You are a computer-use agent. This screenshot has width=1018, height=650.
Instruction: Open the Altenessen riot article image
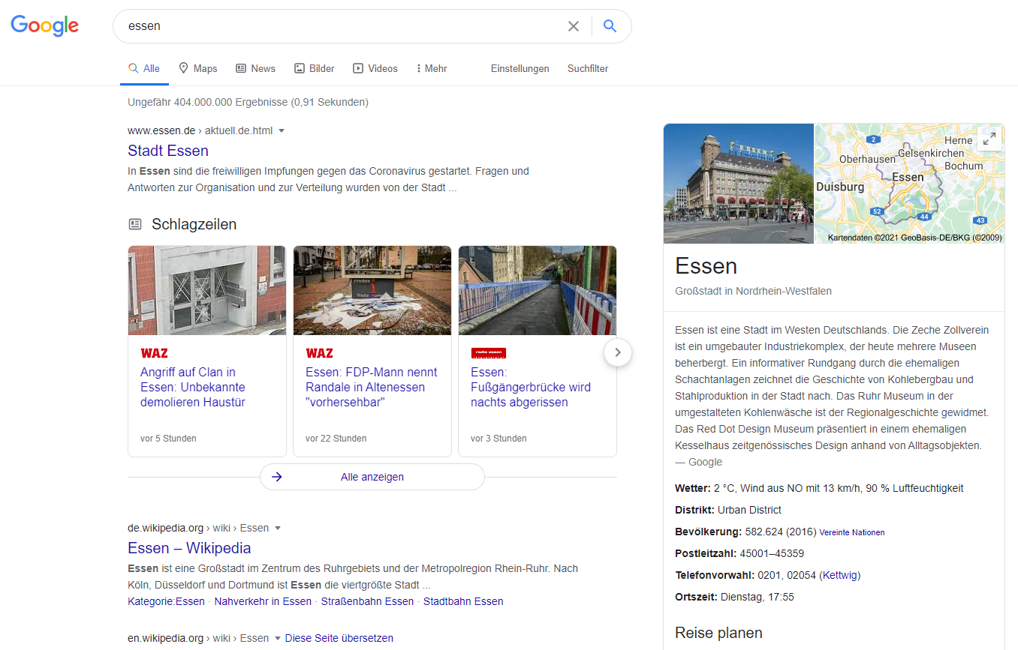372,290
